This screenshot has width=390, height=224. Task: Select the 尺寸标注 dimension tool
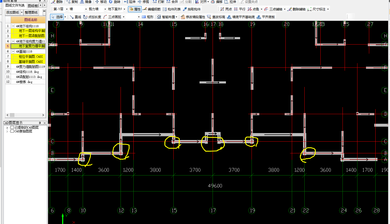pos(317,9)
